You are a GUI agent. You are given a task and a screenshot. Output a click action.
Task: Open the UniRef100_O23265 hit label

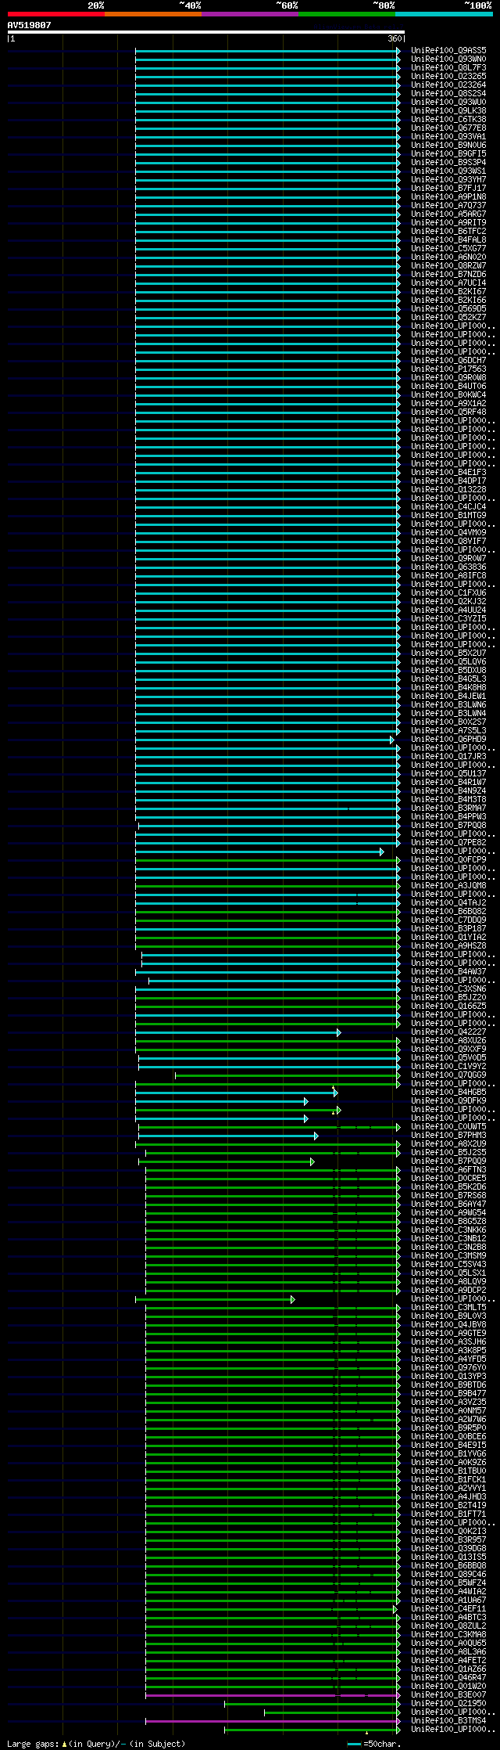[448, 76]
